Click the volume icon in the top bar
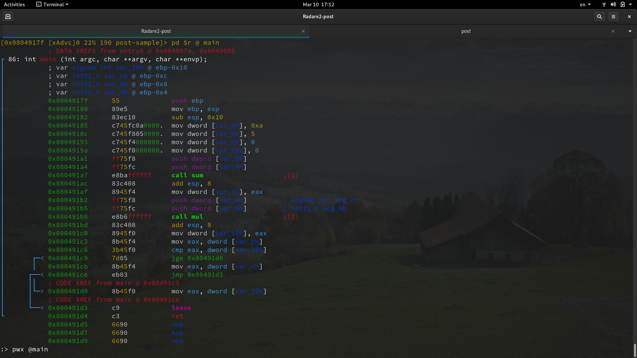Viewport: 637px width, 358px height. pyautogui.click(x=613, y=4)
